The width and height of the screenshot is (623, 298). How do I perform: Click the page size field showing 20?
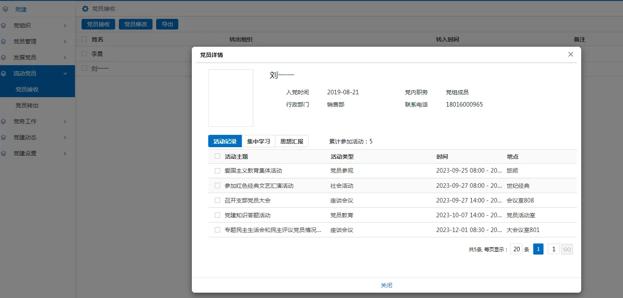[x=516, y=249]
